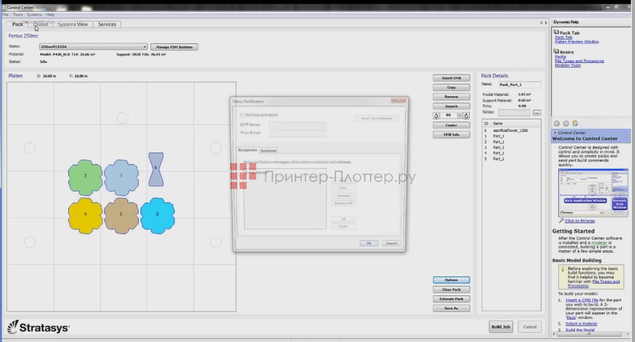This screenshot has height=342, width=635.
Task: Click the book icon beside Basics heading
Action: coord(556,51)
